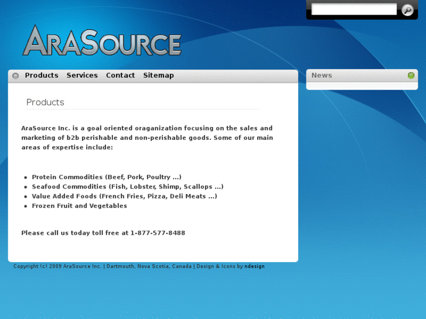426x319 pixels.
Task: Click the Seafood Commodities list item
Action: [128, 187]
